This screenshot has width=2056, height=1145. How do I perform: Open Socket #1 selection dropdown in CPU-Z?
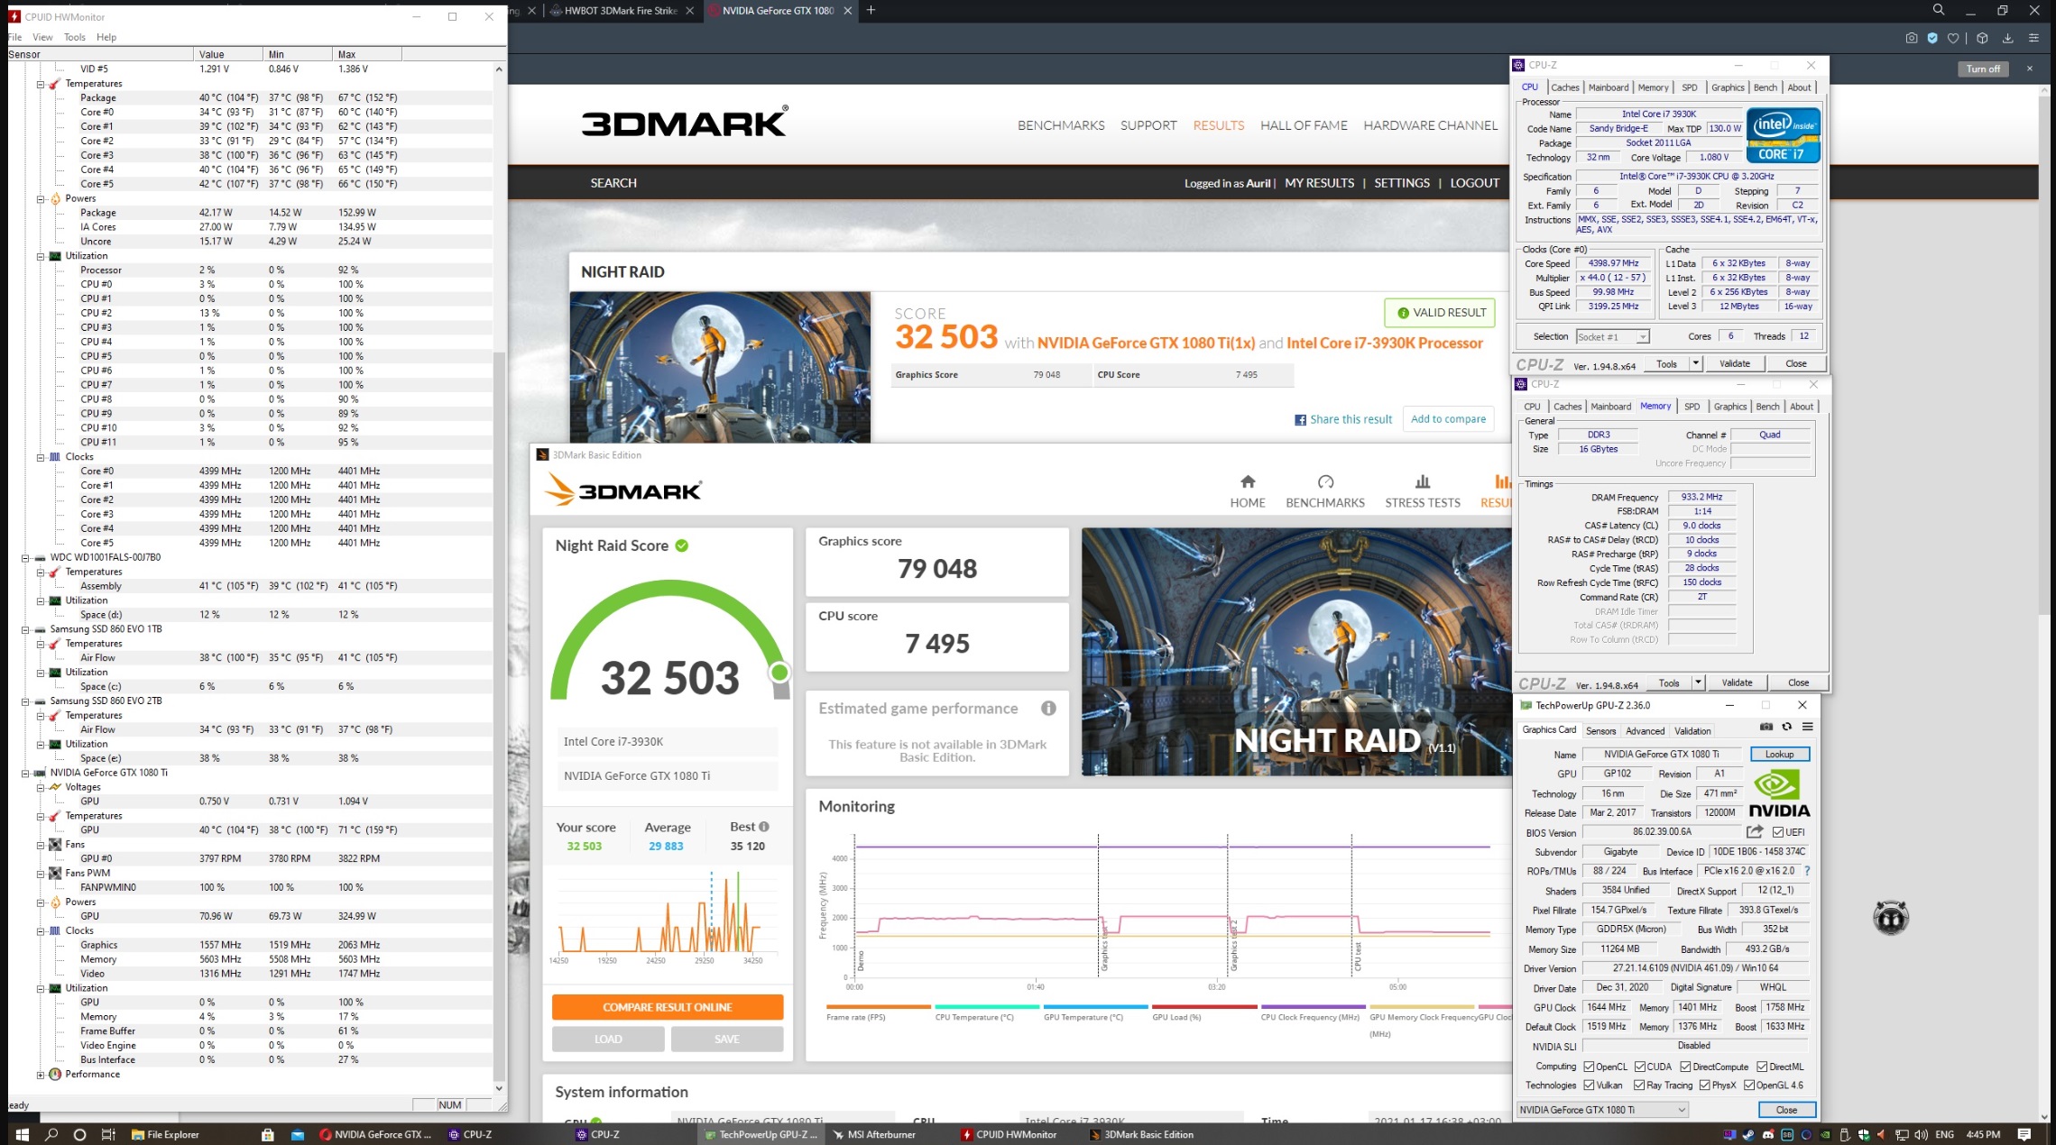(x=1613, y=337)
